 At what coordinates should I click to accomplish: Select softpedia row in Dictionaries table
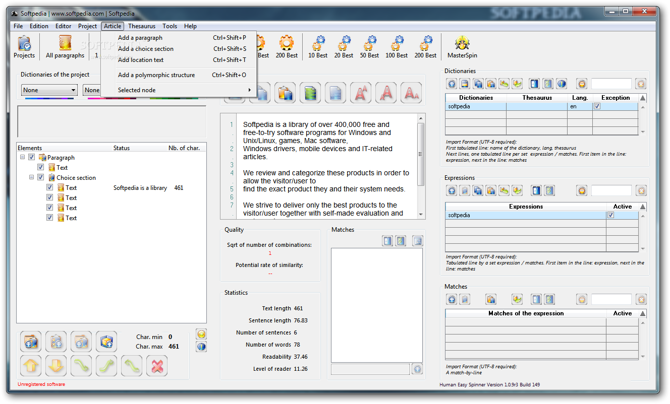click(542, 106)
